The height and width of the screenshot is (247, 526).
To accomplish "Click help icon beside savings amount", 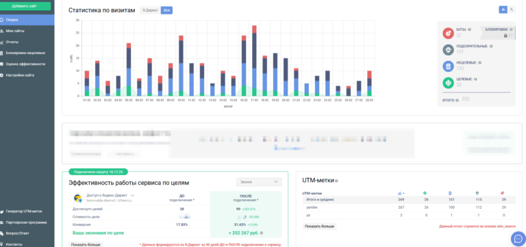I will click(262, 233).
